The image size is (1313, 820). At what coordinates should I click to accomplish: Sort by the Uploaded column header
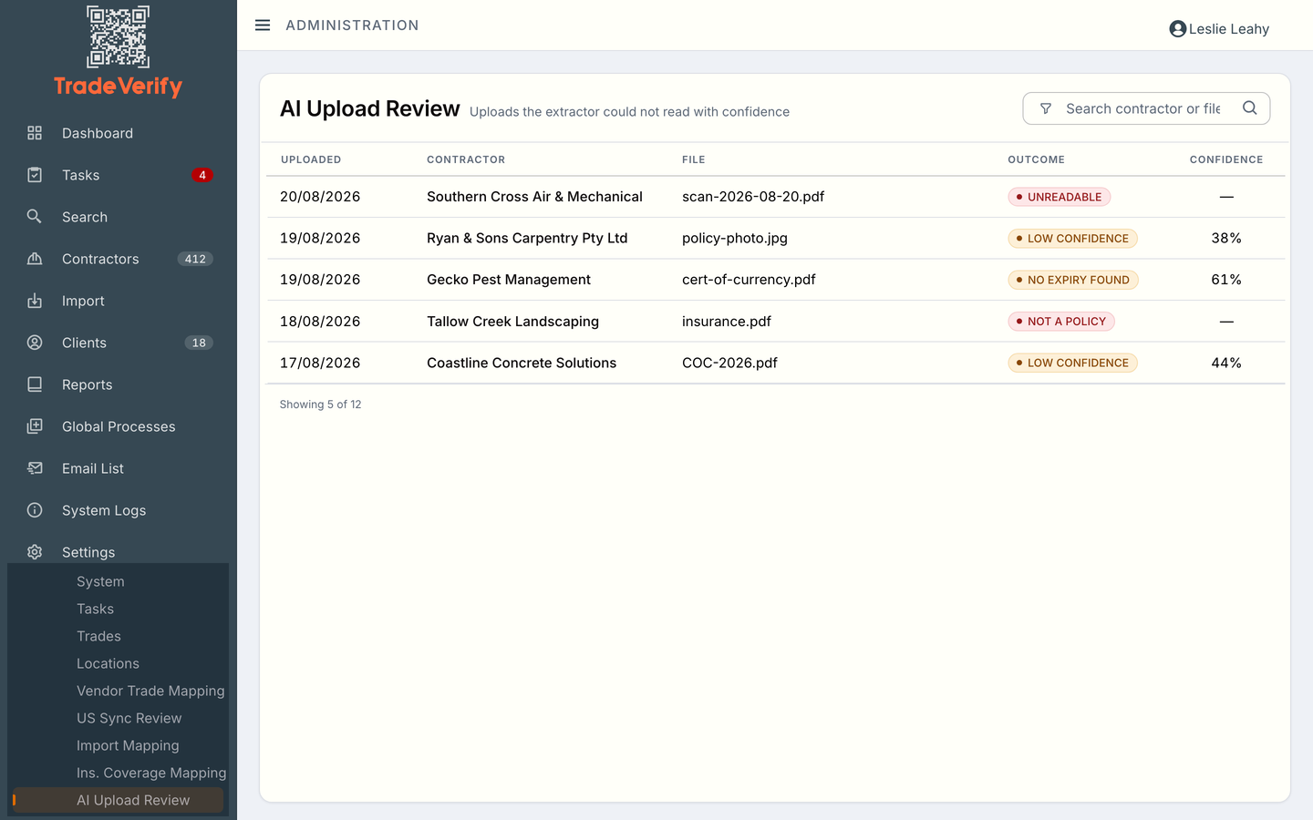[x=311, y=159]
